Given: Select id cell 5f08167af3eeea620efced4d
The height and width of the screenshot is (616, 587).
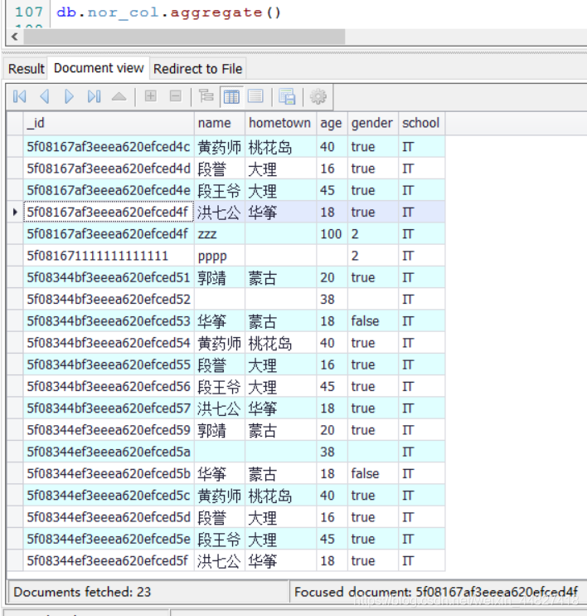Looking at the screenshot, I should click(x=109, y=169).
